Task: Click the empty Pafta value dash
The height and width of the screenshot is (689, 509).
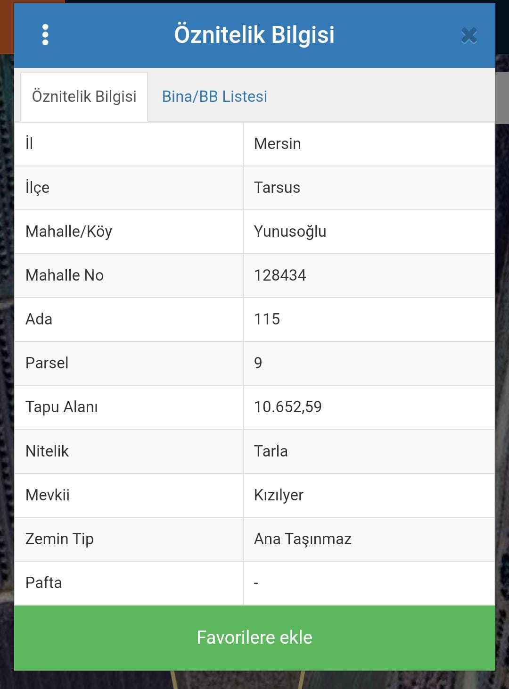Action: 256,583
